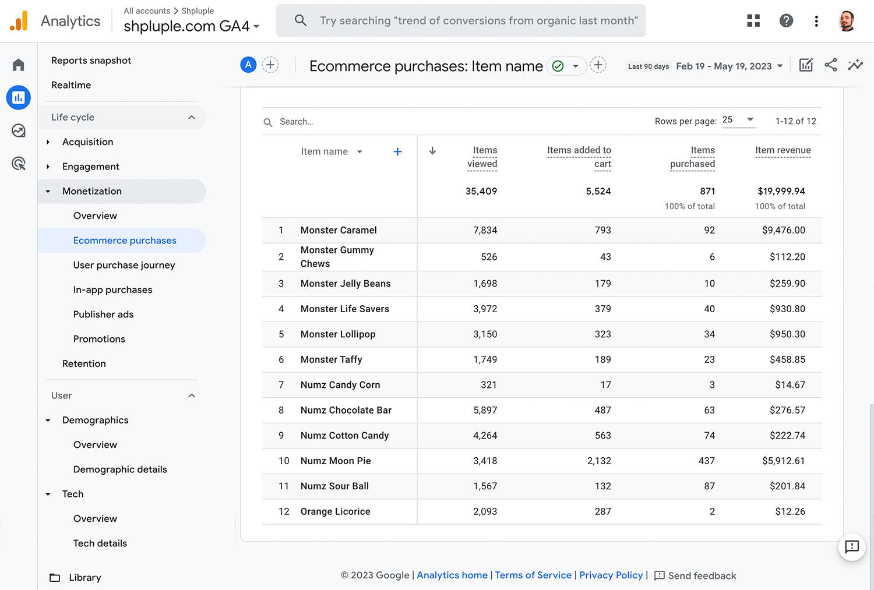Open Demographic details report
Image resolution: width=874 pixels, height=590 pixels.
tap(120, 469)
